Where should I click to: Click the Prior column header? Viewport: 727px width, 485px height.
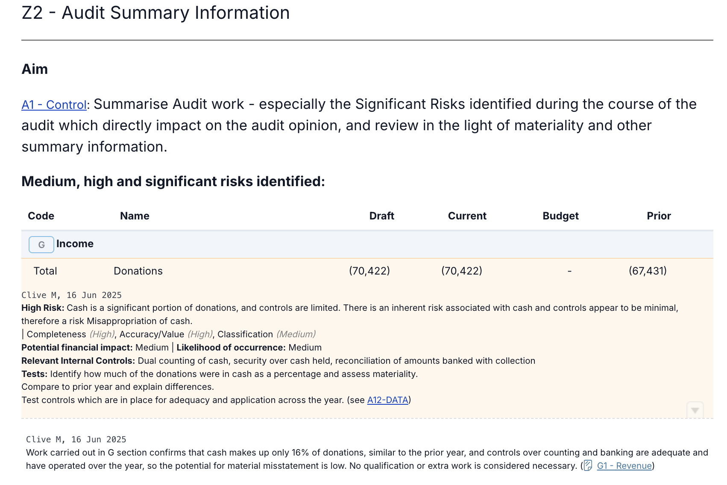click(x=659, y=216)
